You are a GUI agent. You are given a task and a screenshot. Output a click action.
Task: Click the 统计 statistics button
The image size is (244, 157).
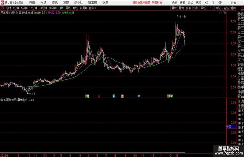[196, 8]
